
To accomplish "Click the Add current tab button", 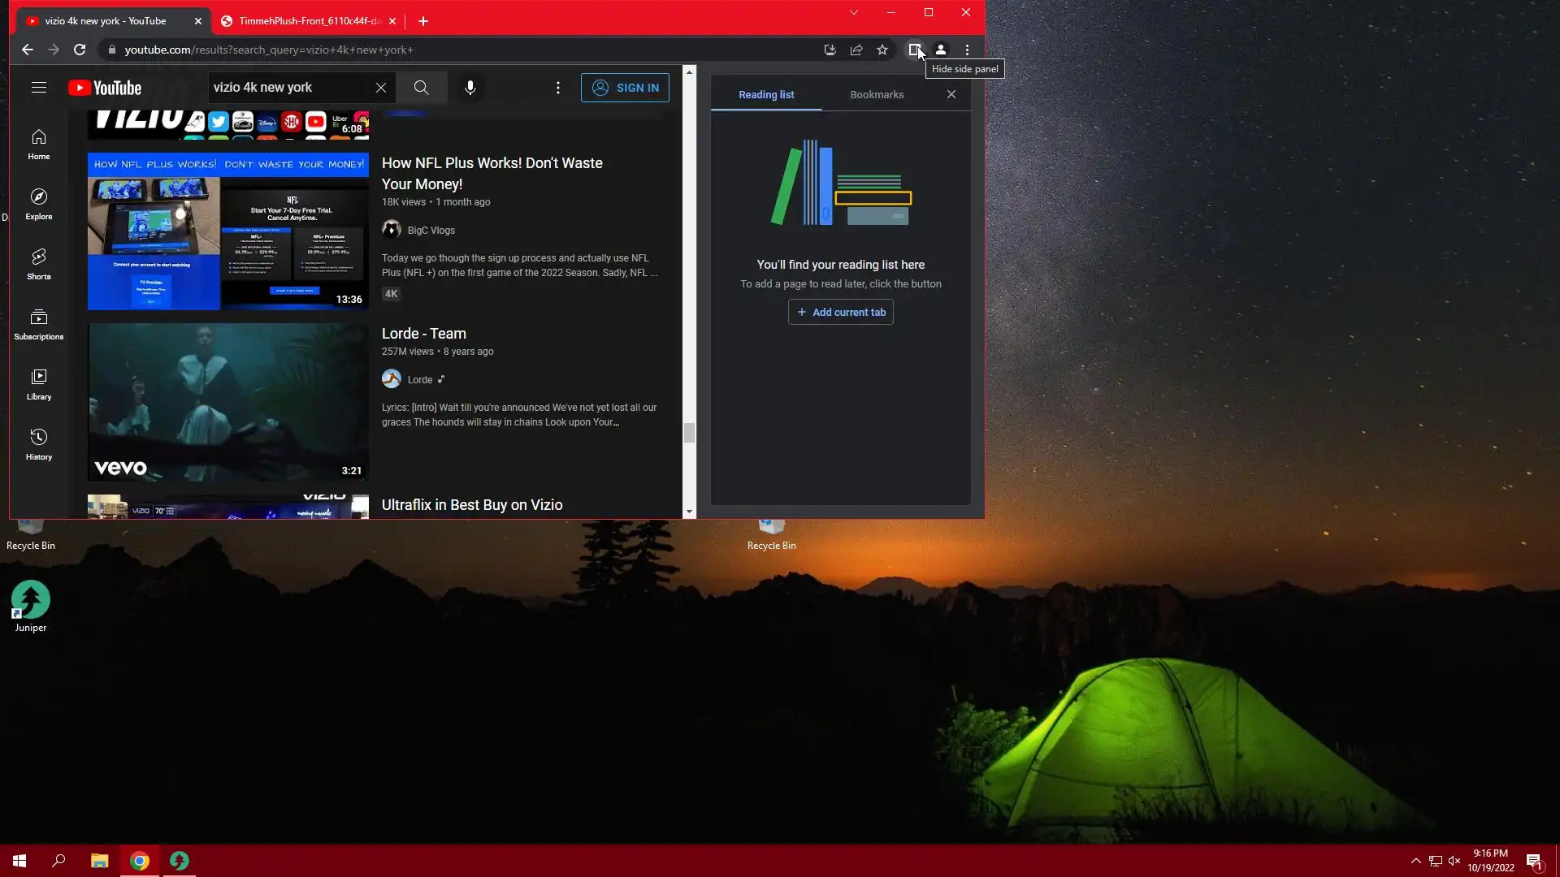I will (x=841, y=312).
